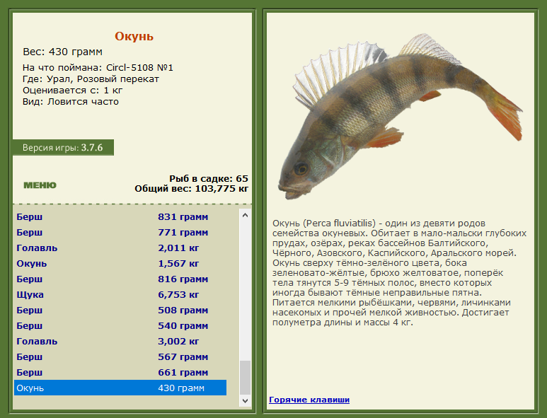Choose Голавль weighing 2,011 кг
The image size is (547, 418).
point(120,248)
